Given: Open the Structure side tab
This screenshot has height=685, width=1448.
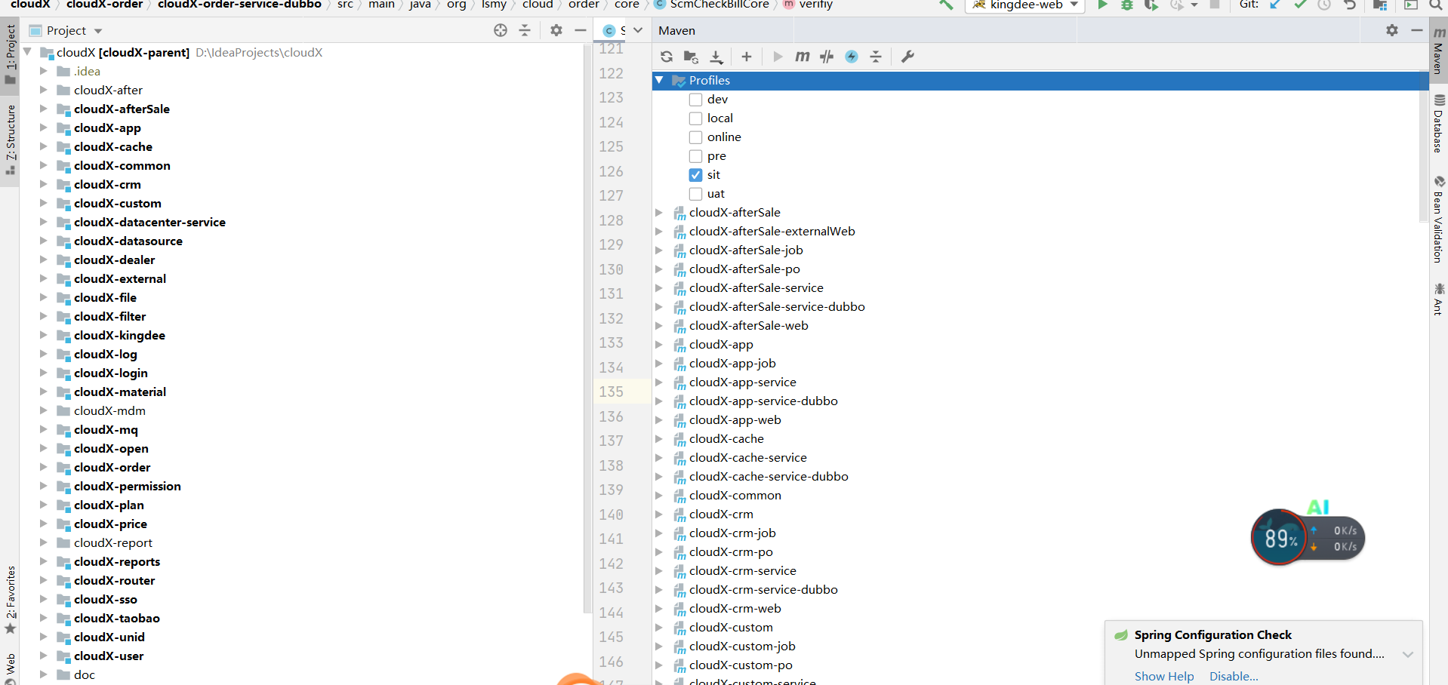Looking at the screenshot, I should (x=11, y=140).
